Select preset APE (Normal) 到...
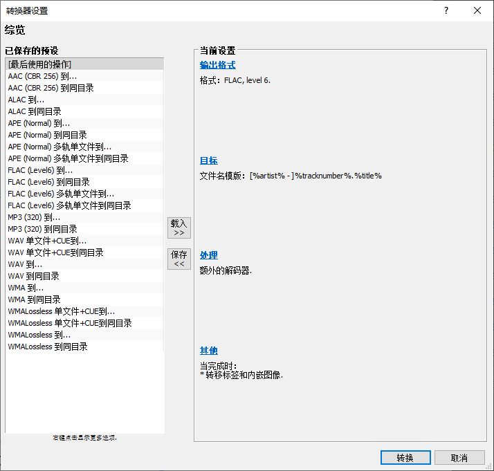This screenshot has height=471, width=494. coord(84,123)
